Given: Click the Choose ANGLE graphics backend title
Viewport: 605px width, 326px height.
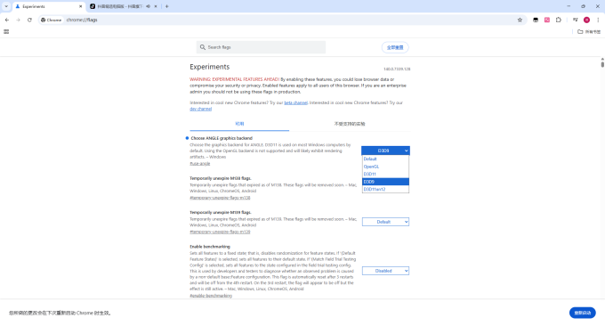Looking at the screenshot, I should [222, 138].
